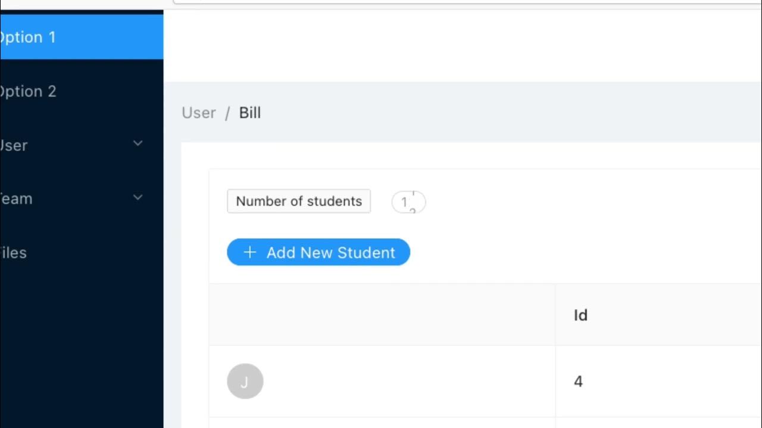This screenshot has width=762, height=428.
Task: Click the Number of students tag
Action: point(299,201)
